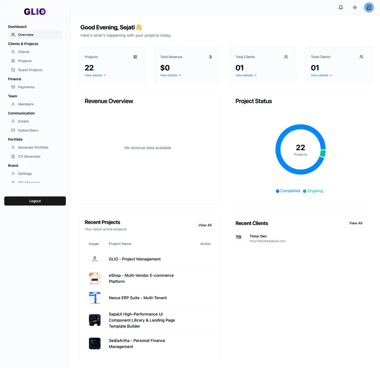Open GLIO - Project Management thumbnail
The image size is (380, 368).
[95, 259]
